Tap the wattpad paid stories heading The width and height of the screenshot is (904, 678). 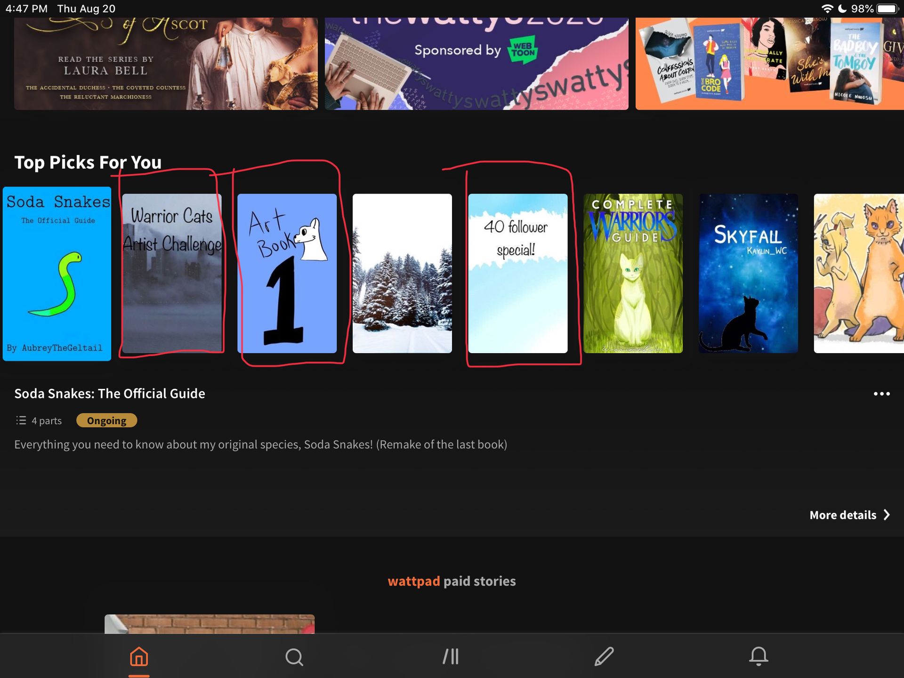click(452, 581)
